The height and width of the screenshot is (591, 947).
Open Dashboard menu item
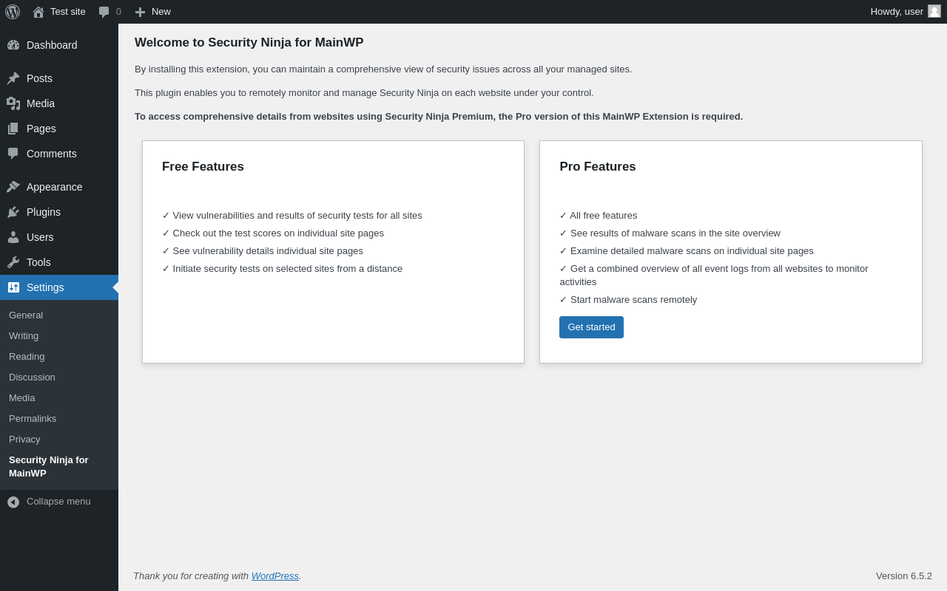point(59,45)
